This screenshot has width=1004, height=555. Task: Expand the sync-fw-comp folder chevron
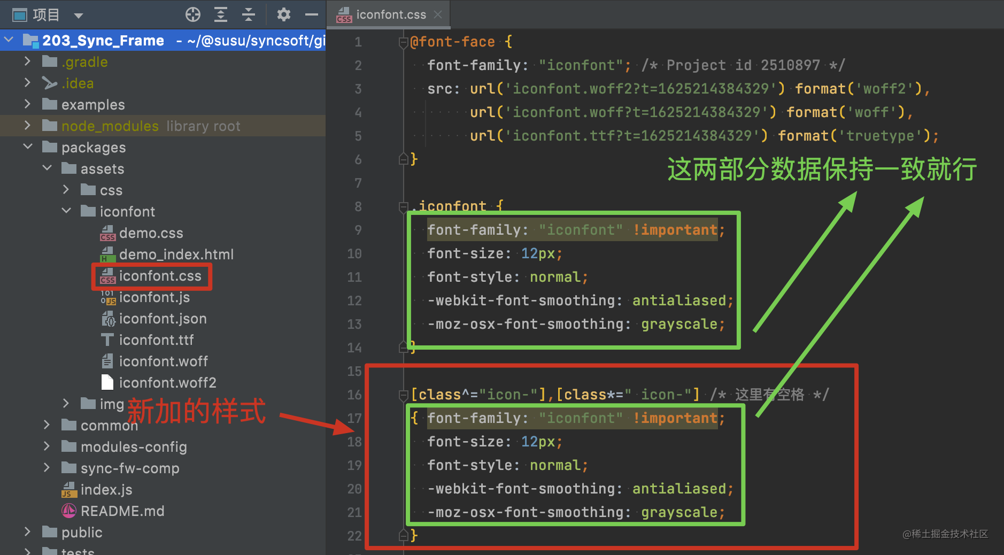47,468
